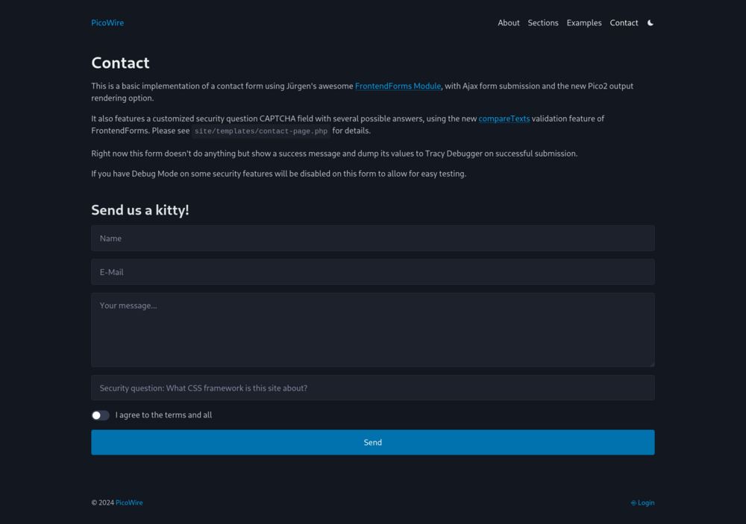Click the ProcessWire diamond icon beside Login
746x524 pixels.
pos(633,502)
